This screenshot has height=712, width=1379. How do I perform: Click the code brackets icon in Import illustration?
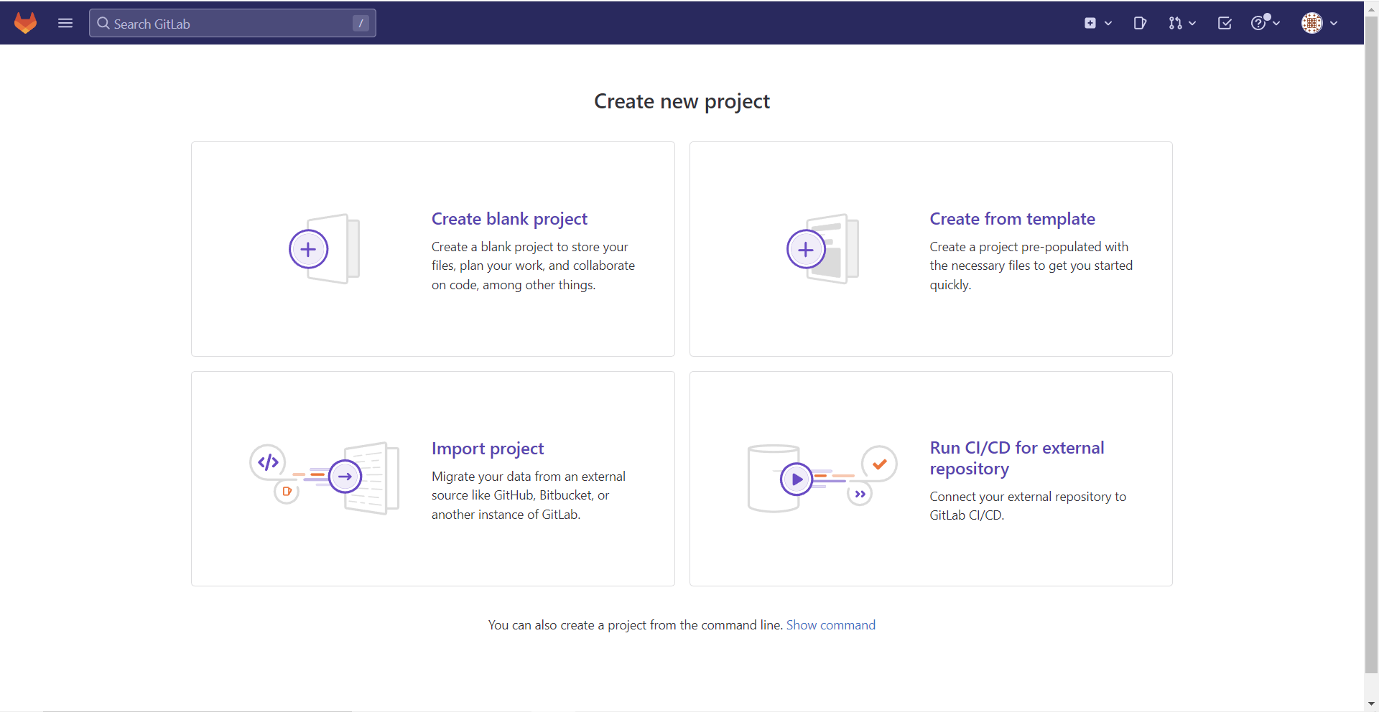268,462
